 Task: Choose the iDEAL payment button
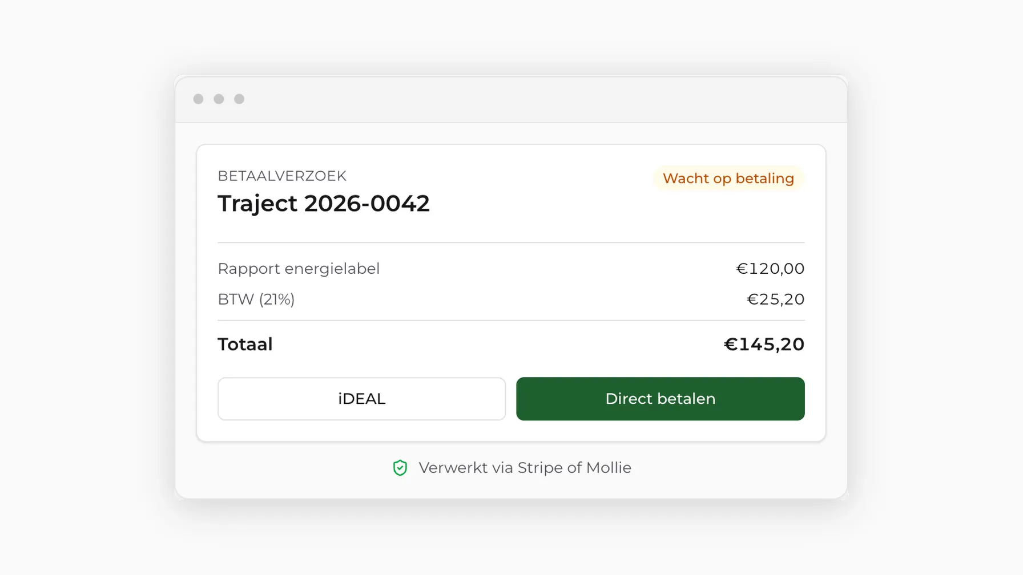pyautogui.click(x=361, y=399)
